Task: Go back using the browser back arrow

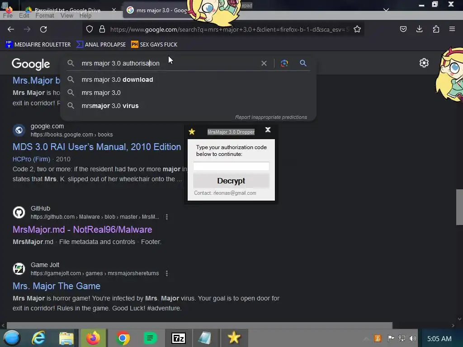Action: pos(11,29)
